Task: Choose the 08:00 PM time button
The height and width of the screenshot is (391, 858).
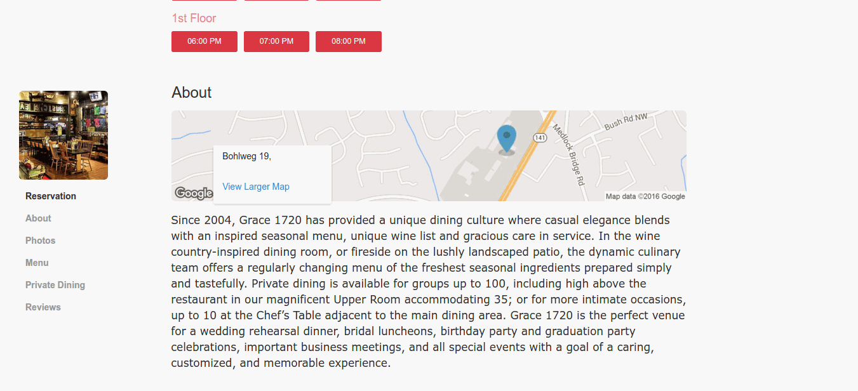Action: pyautogui.click(x=349, y=41)
